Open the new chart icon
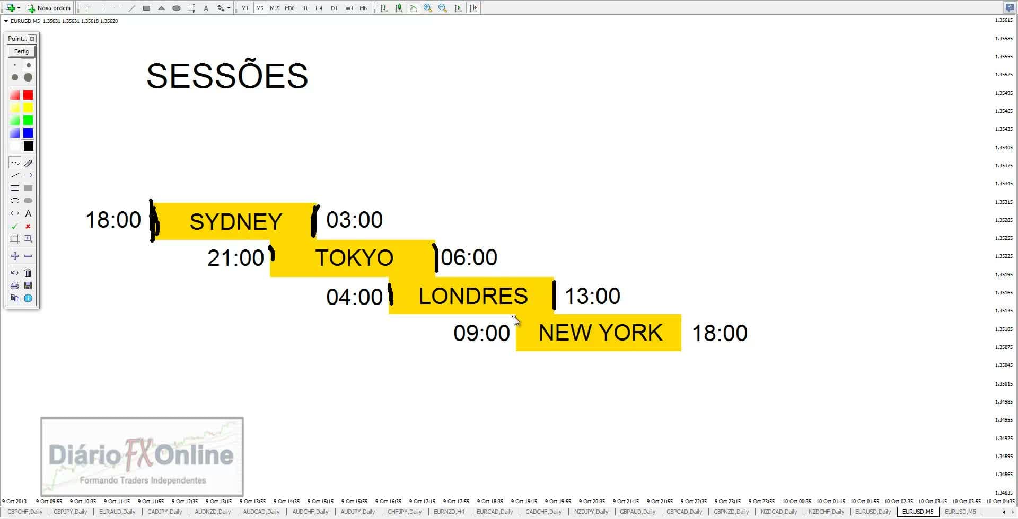The height and width of the screenshot is (519, 1018). [10, 8]
